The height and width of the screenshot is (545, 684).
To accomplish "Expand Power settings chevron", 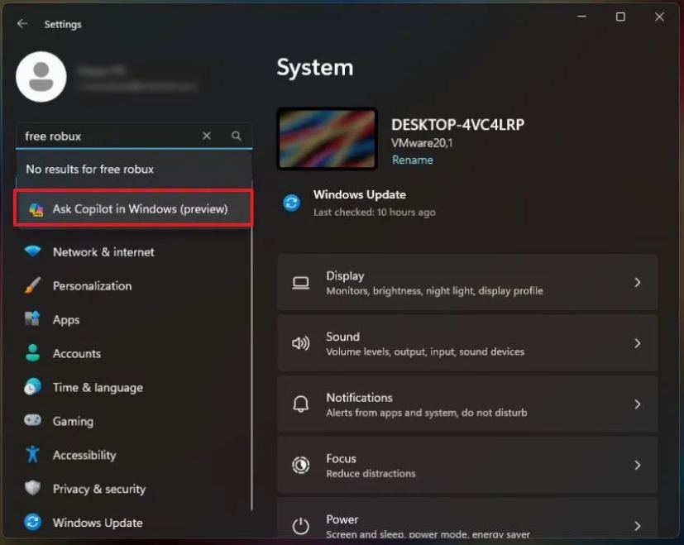I will tap(638, 526).
